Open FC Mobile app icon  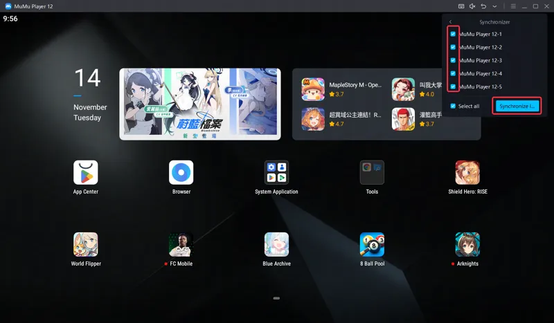tap(181, 244)
